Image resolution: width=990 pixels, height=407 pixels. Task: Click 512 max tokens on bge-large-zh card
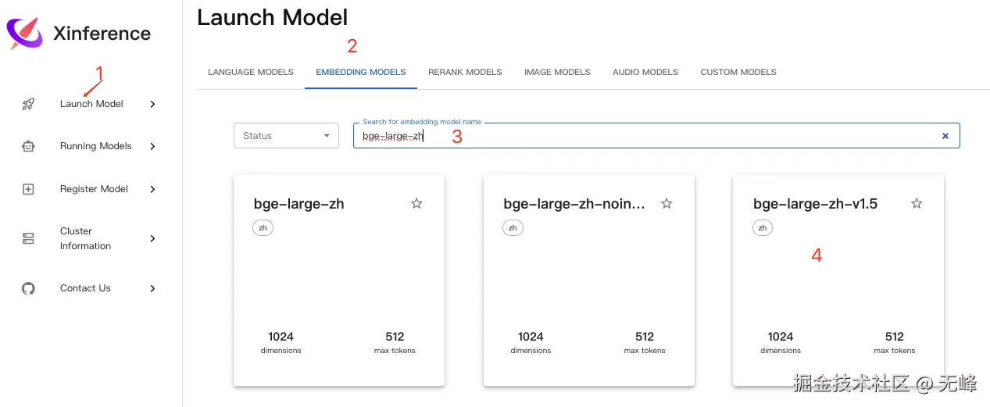pyautogui.click(x=395, y=343)
